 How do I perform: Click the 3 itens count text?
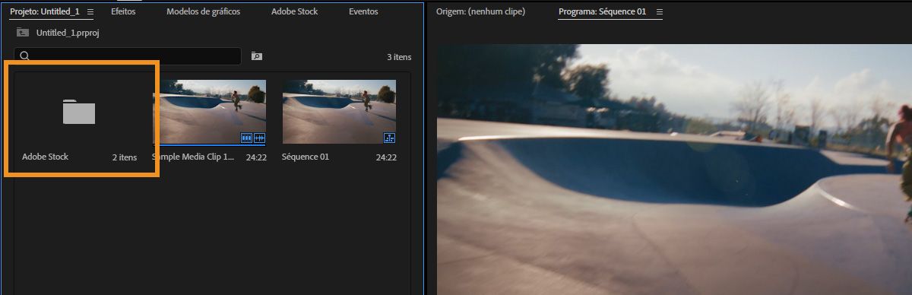[x=400, y=57]
